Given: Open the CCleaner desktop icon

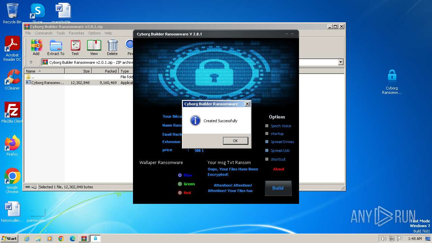Looking at the screenshot, I should pos(12,80).
